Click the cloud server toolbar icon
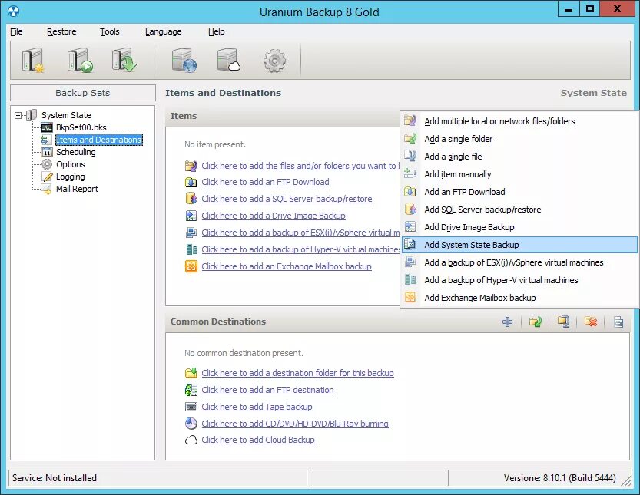This screenshot has height=495, width=640. point(229,61)
